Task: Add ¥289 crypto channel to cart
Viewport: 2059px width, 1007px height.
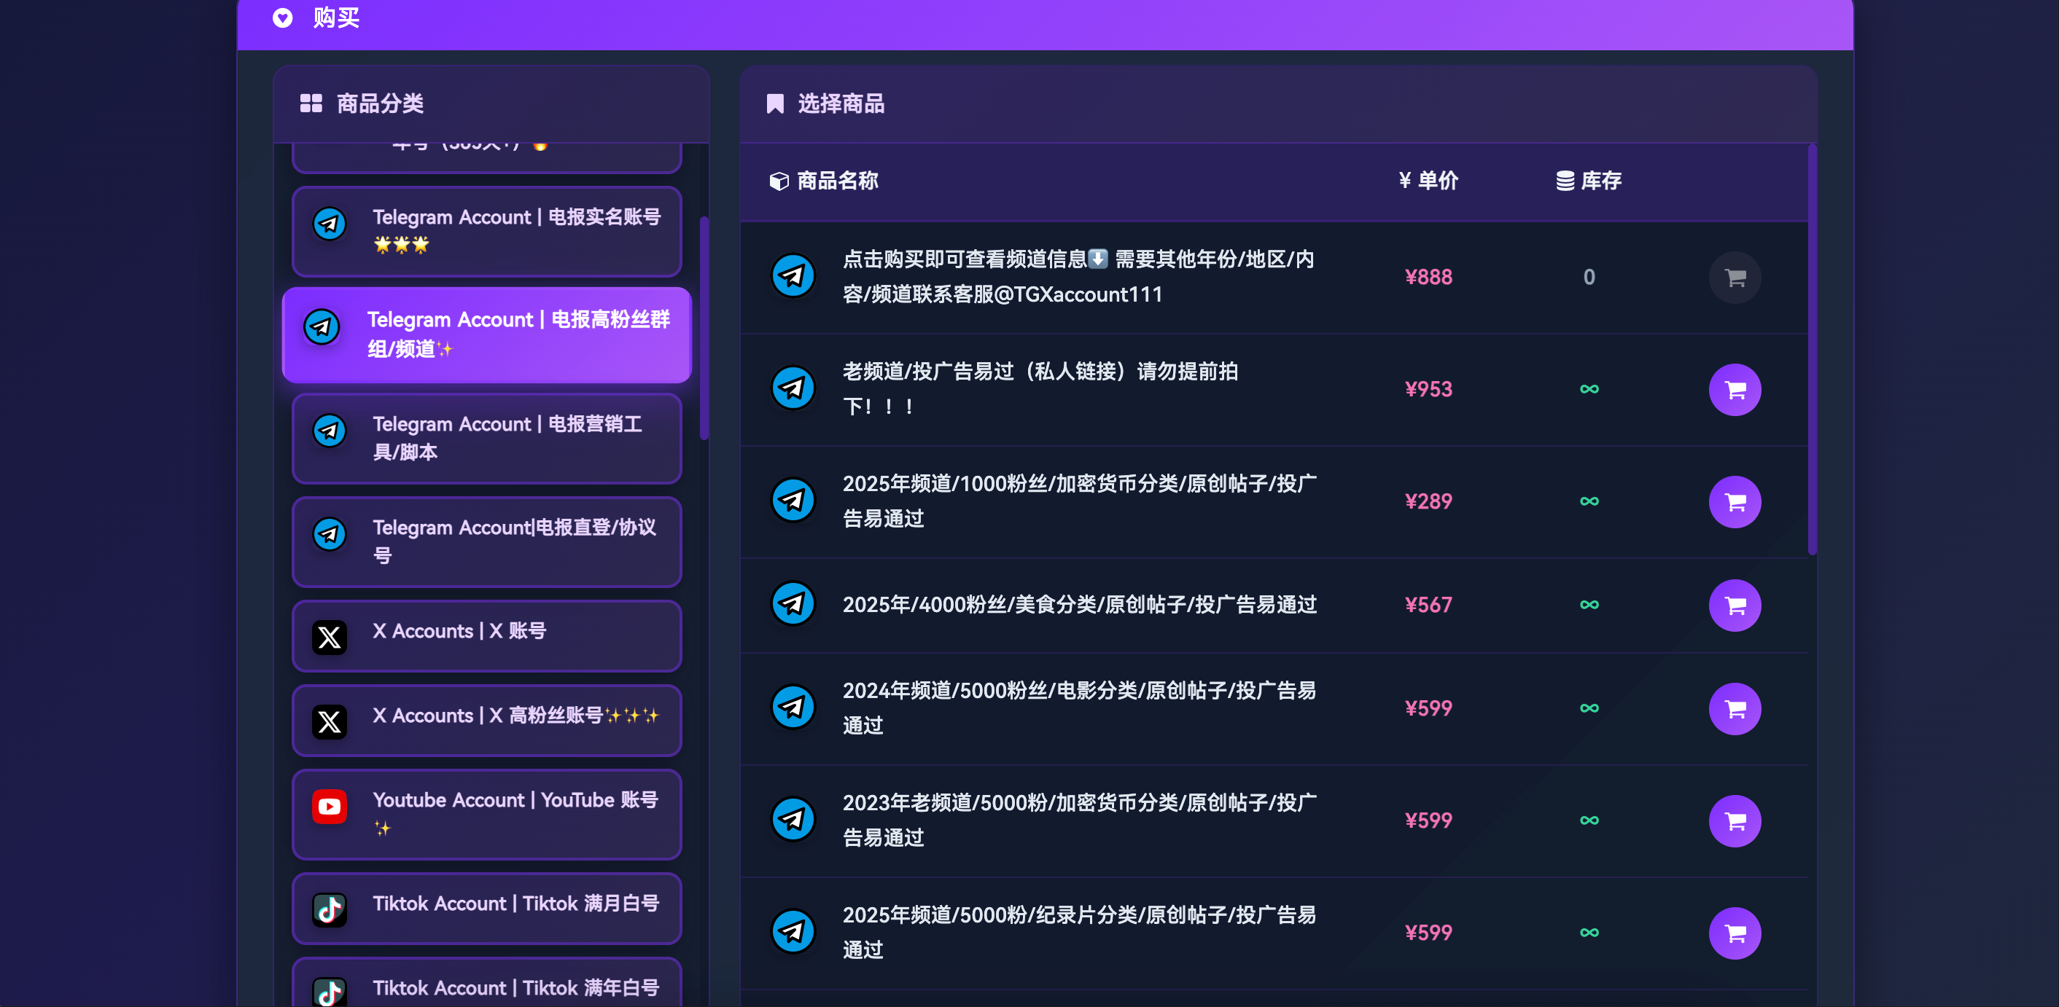Action: (x=1734, y=501)
